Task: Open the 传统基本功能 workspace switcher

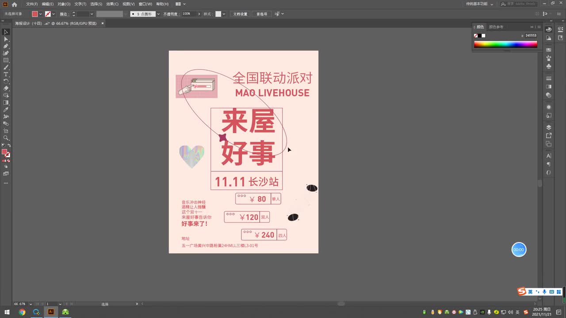Action: (x=479, y=4)
